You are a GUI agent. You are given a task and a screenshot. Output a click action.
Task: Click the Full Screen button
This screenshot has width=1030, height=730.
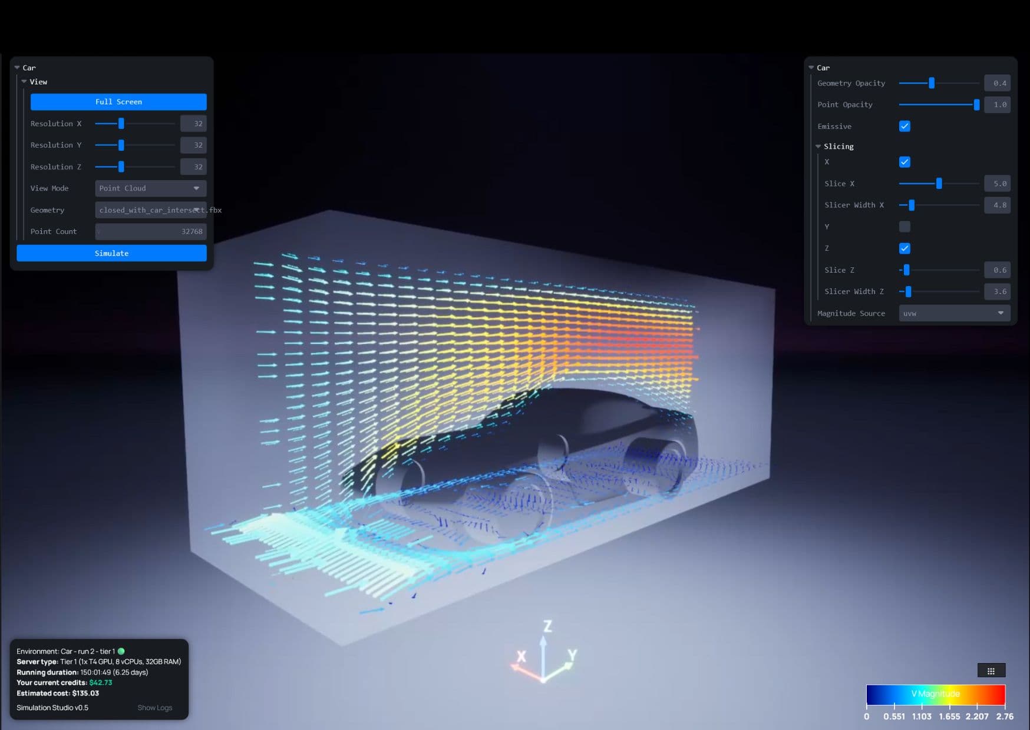[118, 101]
